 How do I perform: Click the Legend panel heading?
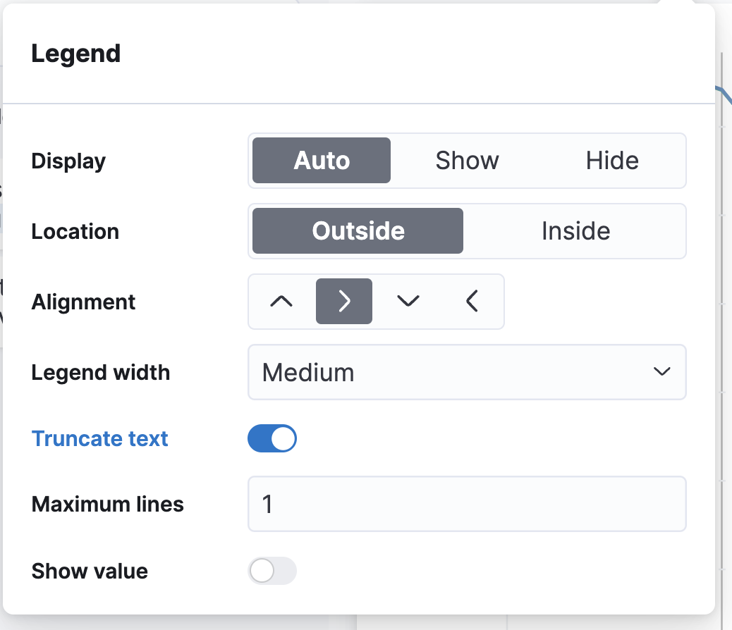76,54
